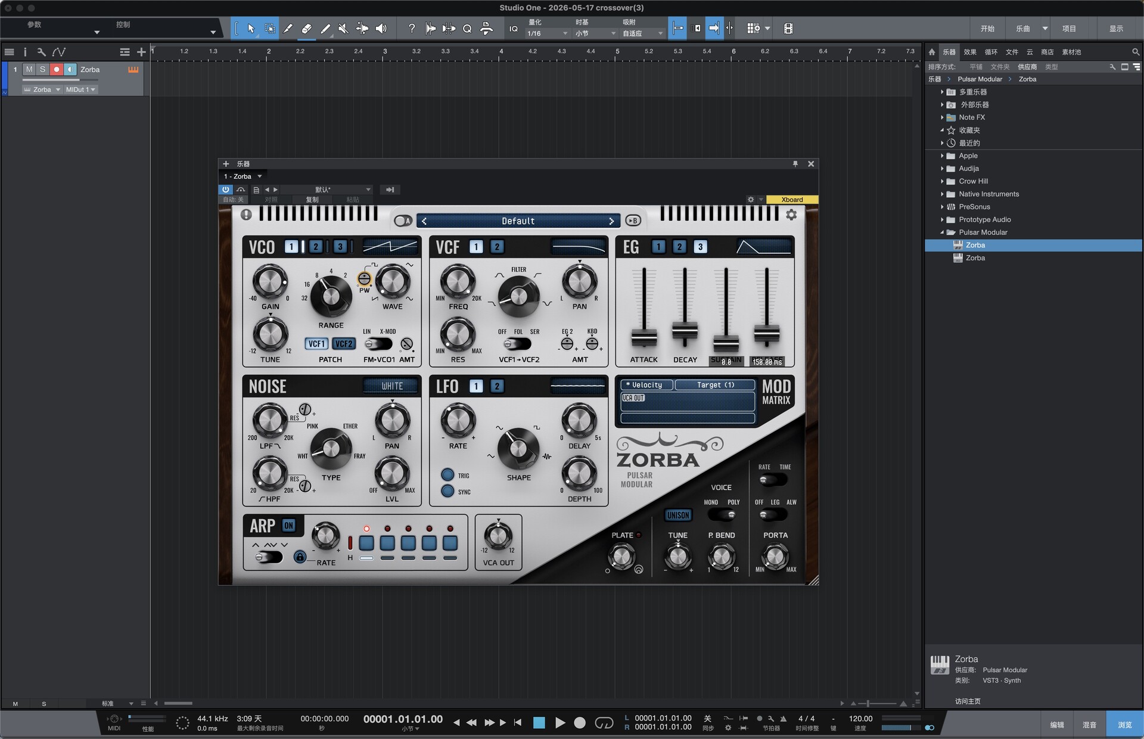The image size is (1144, 739).
Task: Toggle the ARP ON switch
Action: click(289, 526)
